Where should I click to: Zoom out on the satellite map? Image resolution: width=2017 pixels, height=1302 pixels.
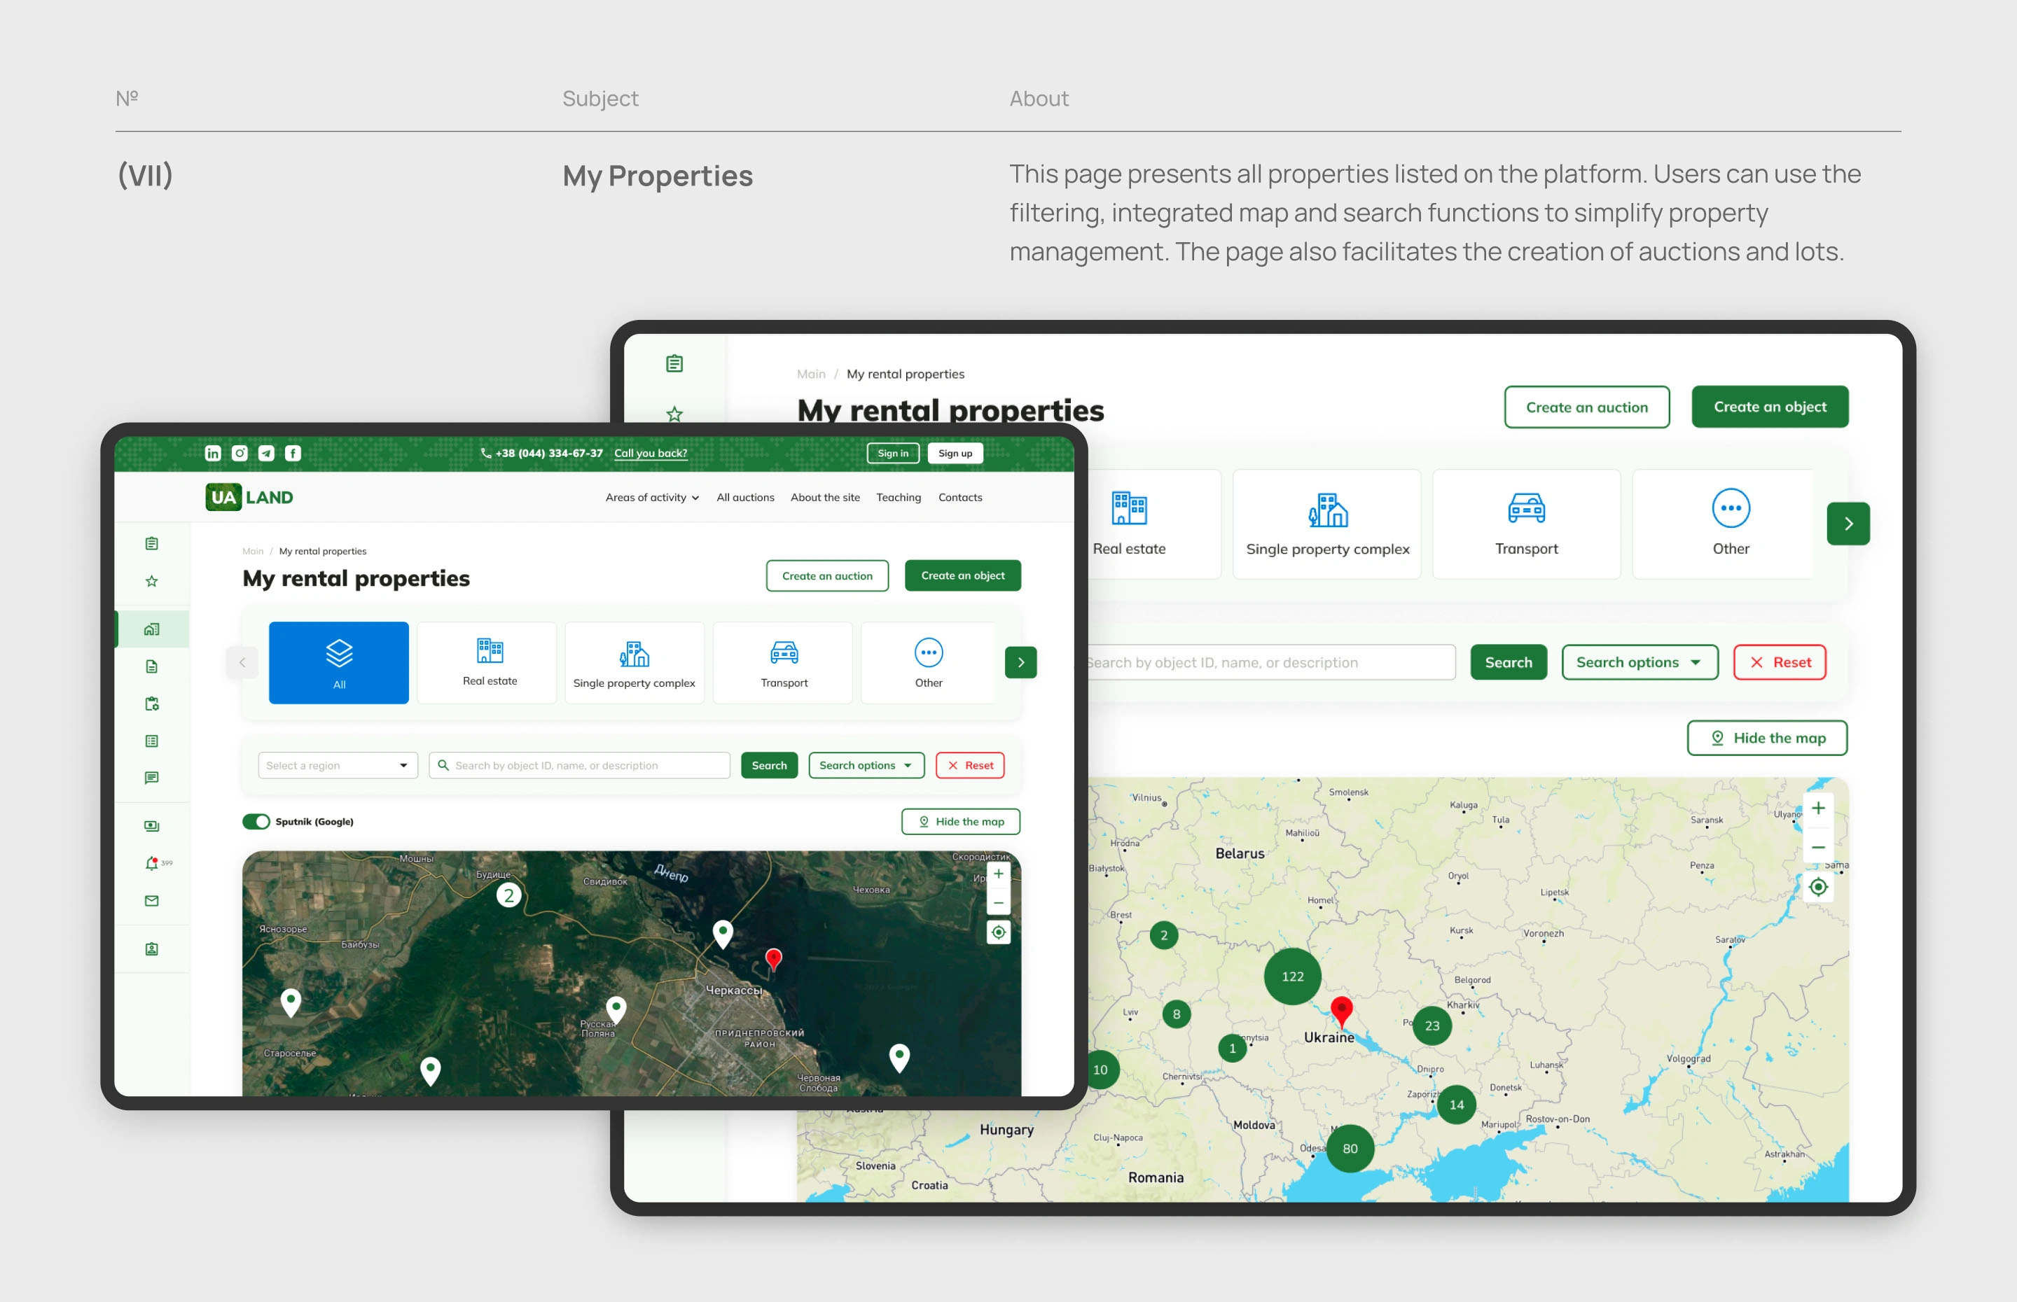pyautogui.click(x=999, y=903)
